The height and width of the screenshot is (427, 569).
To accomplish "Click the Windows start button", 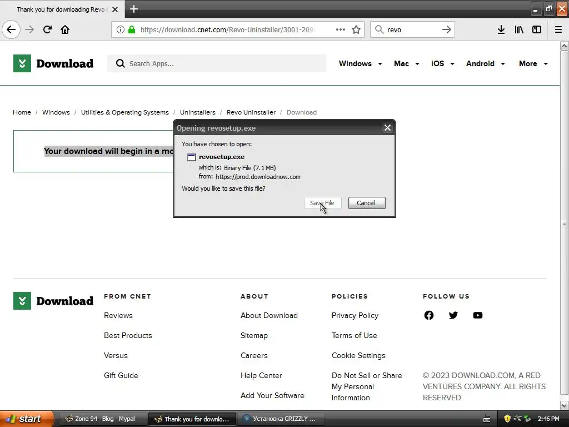I will click(x=27, y=419).
